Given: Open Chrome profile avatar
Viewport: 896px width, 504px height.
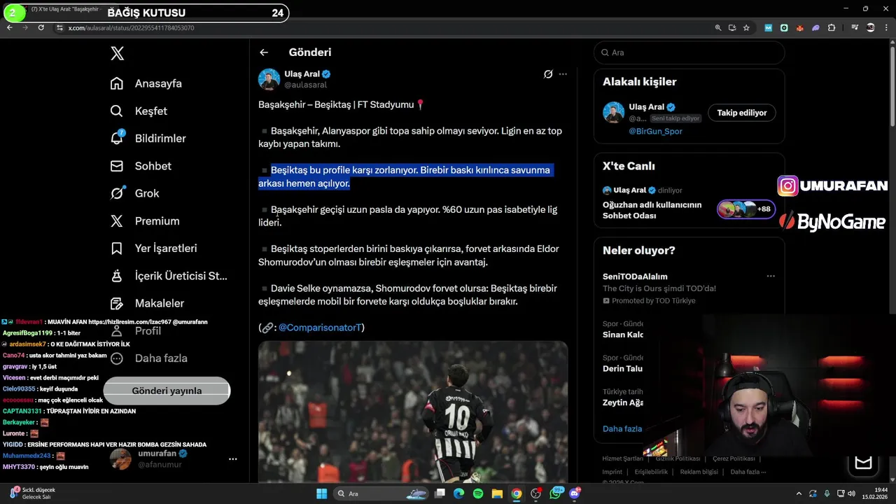Looking at the screenshot, I should [x=871, y=27].
